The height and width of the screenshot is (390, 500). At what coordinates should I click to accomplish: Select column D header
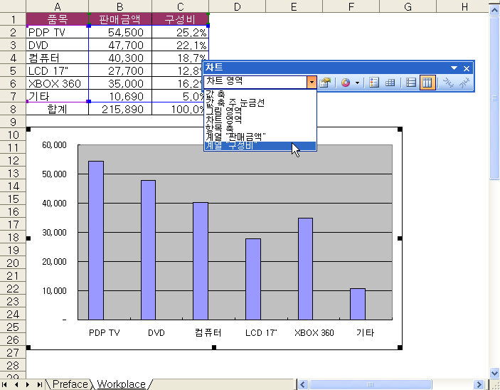[238, 6]
